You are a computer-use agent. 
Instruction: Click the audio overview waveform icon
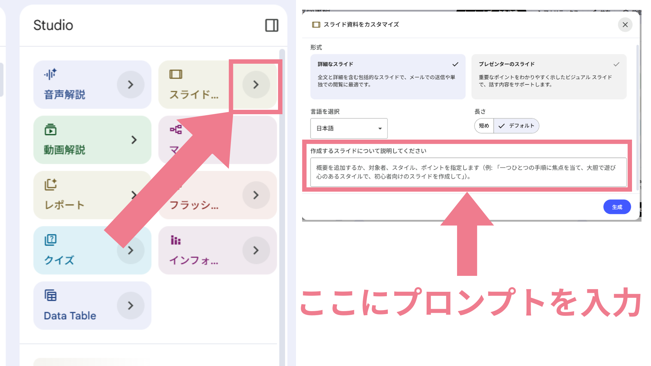point(50,74)
